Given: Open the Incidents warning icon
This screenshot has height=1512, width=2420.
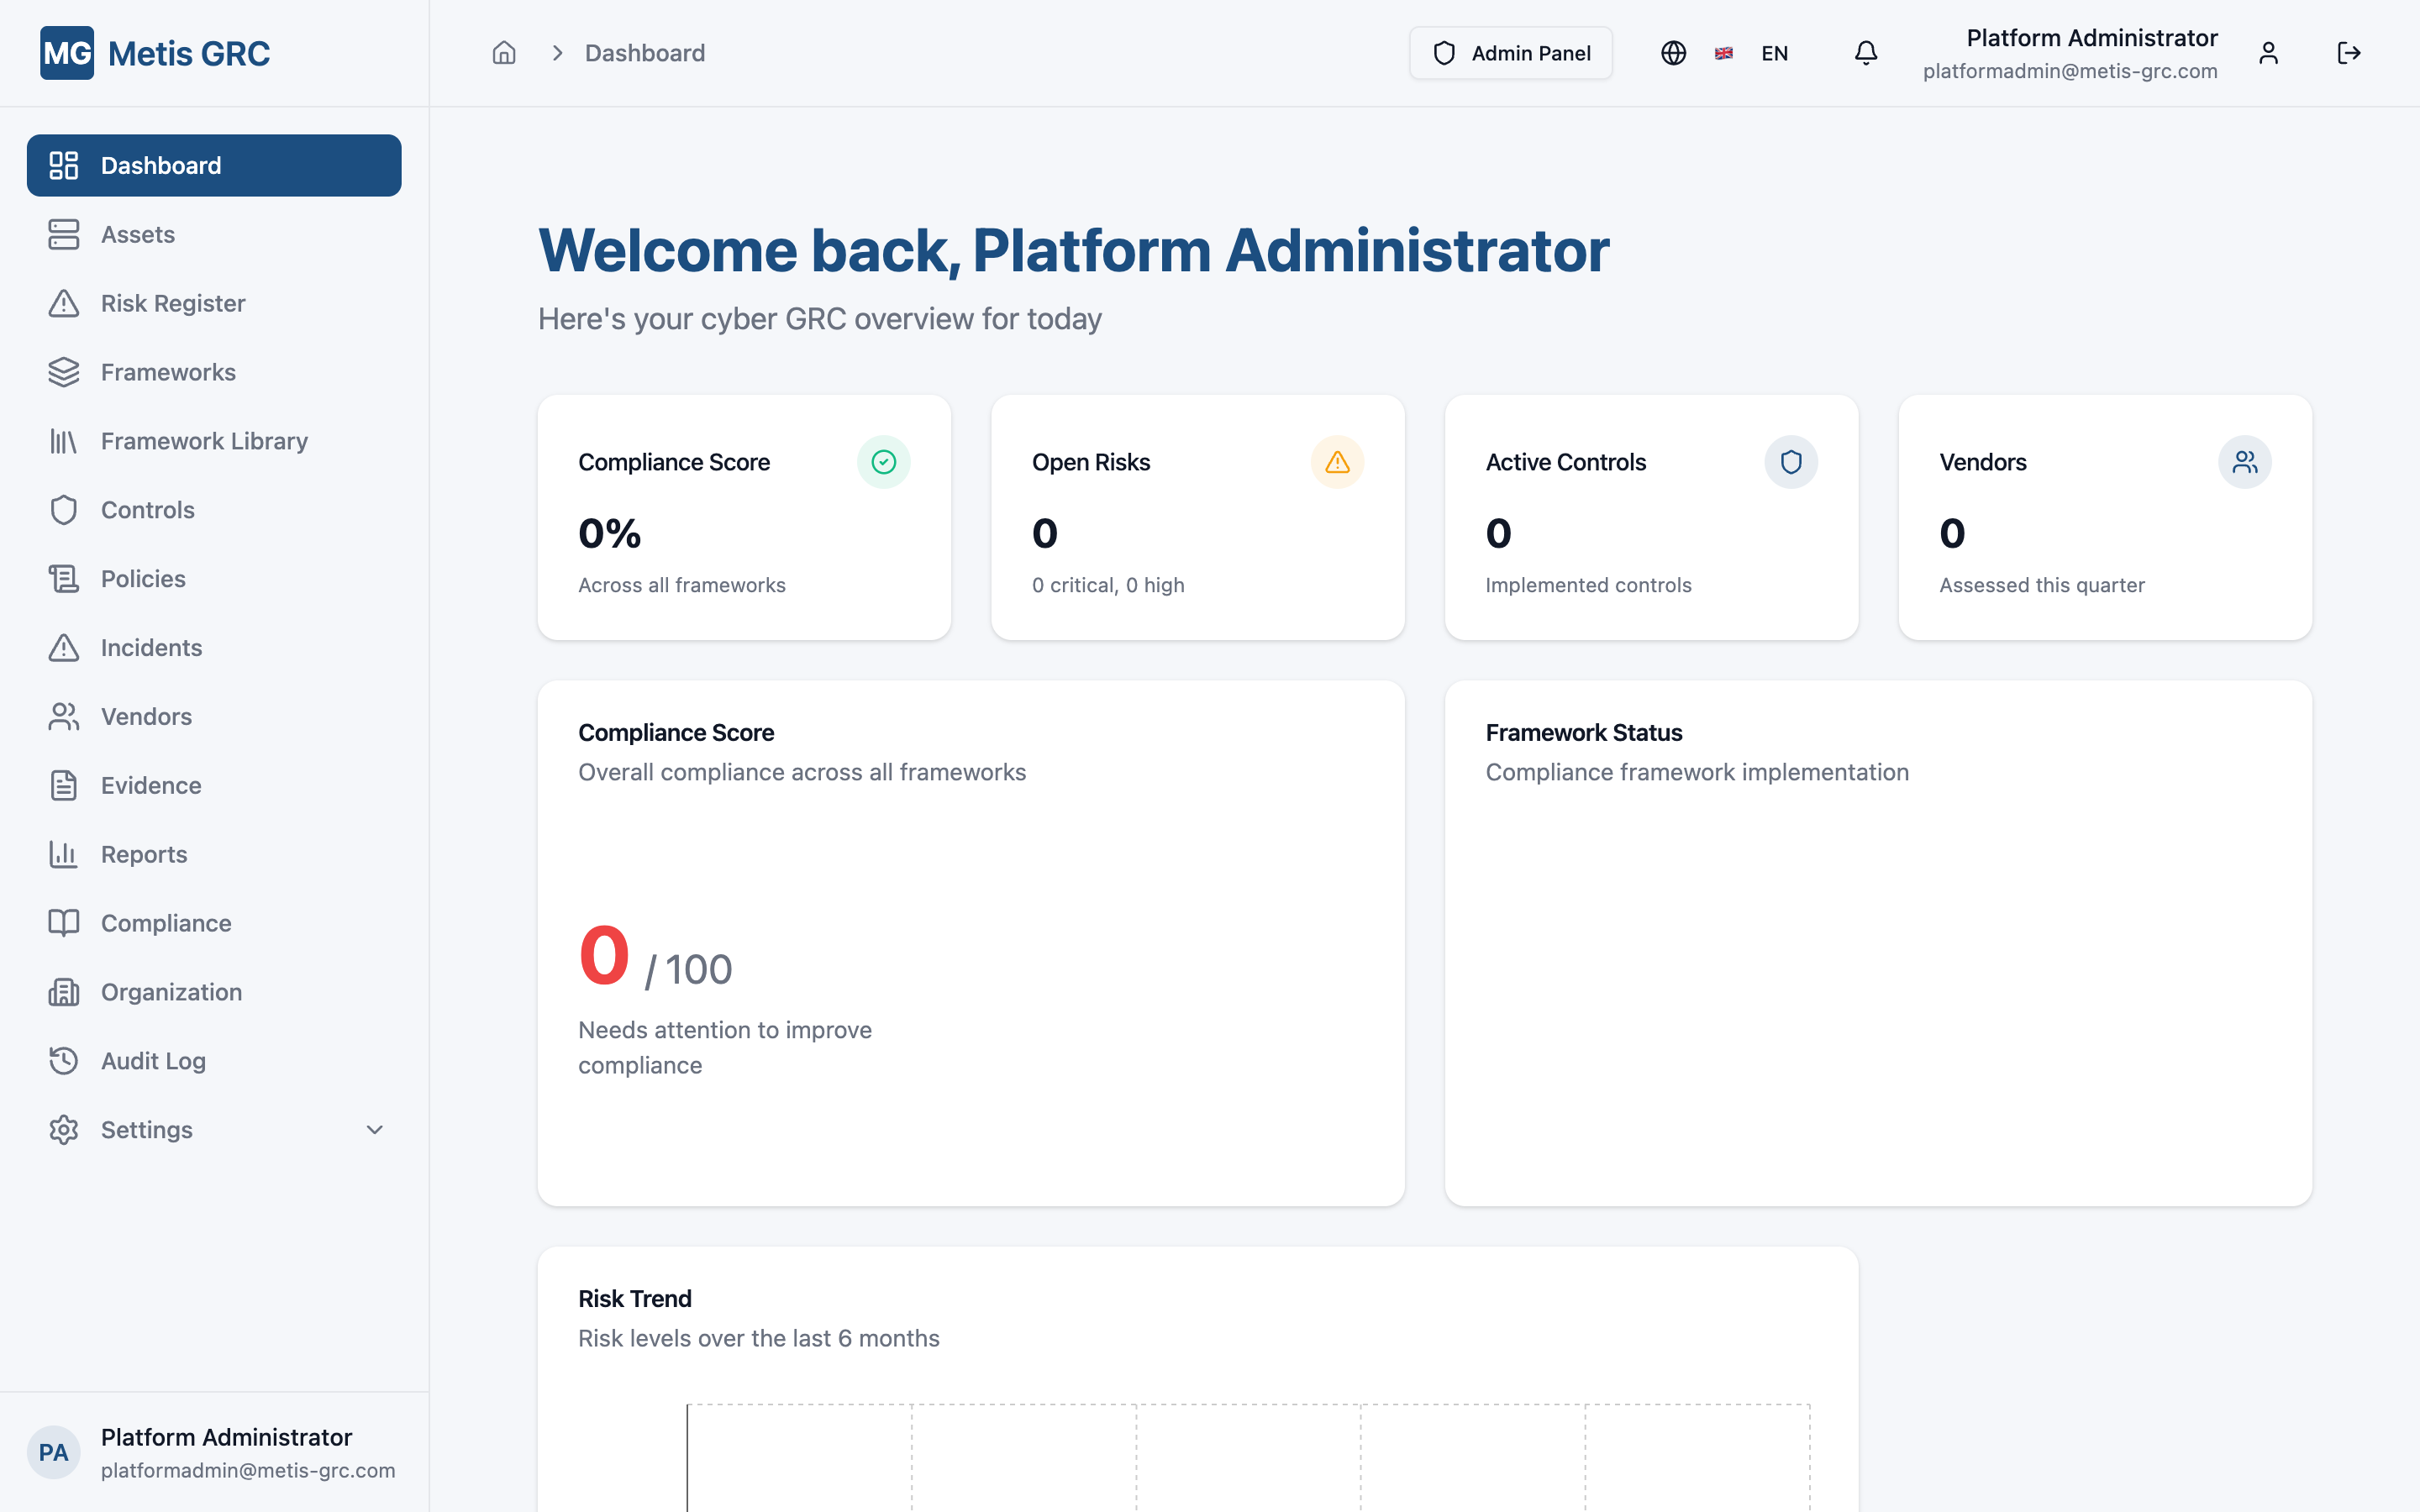Looking at the screenshot, I should (x=63, y=647).
